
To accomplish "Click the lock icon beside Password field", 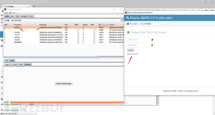I will click(x=152, y=45).
